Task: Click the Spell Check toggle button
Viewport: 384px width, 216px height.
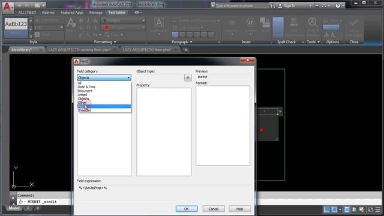Action: (278, 28)
